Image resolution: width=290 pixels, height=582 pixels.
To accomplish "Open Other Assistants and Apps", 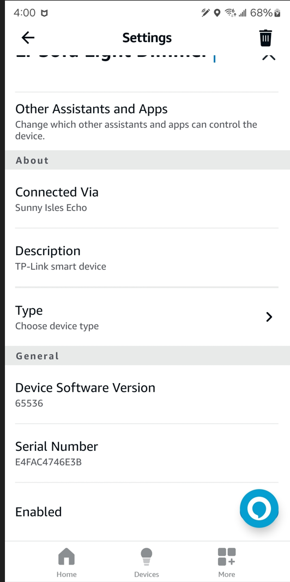I will 147,121.
